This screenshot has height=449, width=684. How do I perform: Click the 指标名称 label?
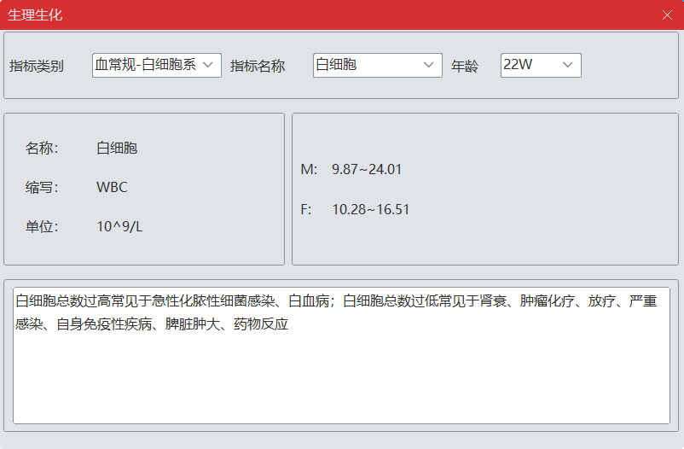(258, 66)
